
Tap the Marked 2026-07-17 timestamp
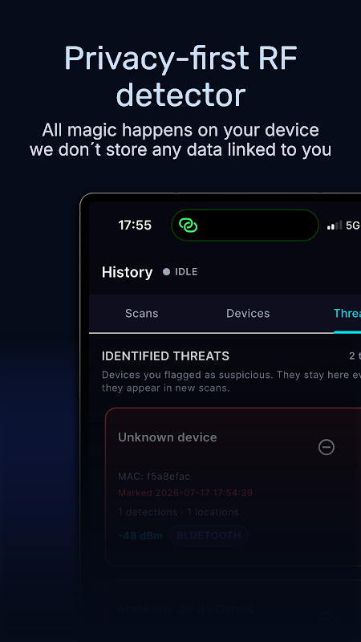pyautogui.click(x=185, y=493)
